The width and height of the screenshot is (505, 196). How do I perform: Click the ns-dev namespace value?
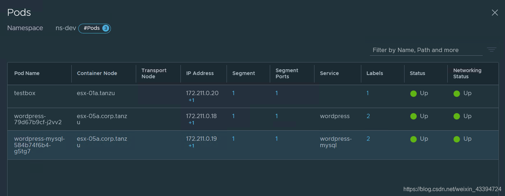66,28
